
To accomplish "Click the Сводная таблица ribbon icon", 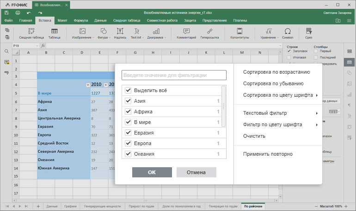I will pos(31,33).
